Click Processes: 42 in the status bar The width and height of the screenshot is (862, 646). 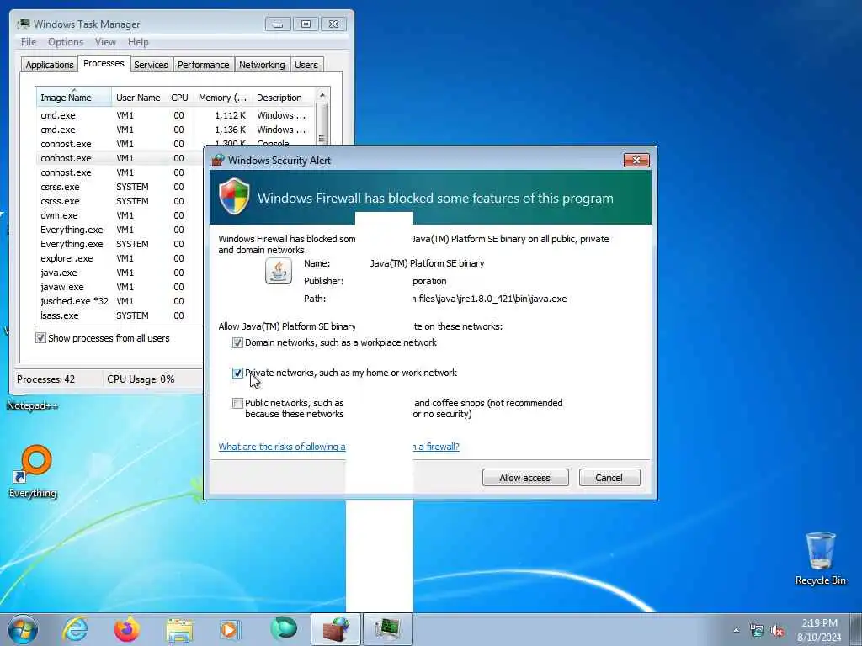tap(45, 379)
